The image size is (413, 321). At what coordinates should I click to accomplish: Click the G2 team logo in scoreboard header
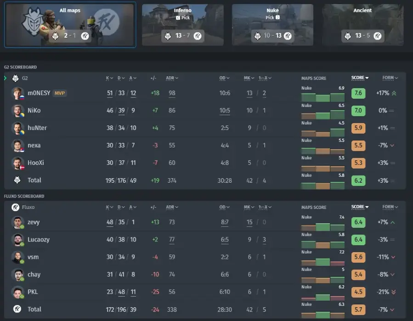[x=15, y=78]
